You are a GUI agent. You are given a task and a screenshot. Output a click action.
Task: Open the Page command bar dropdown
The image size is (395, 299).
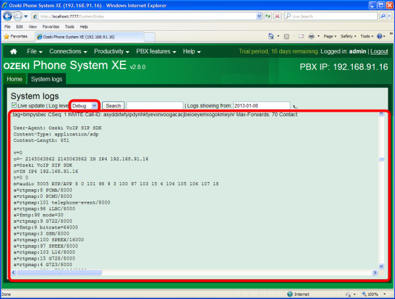pos(330,36)
